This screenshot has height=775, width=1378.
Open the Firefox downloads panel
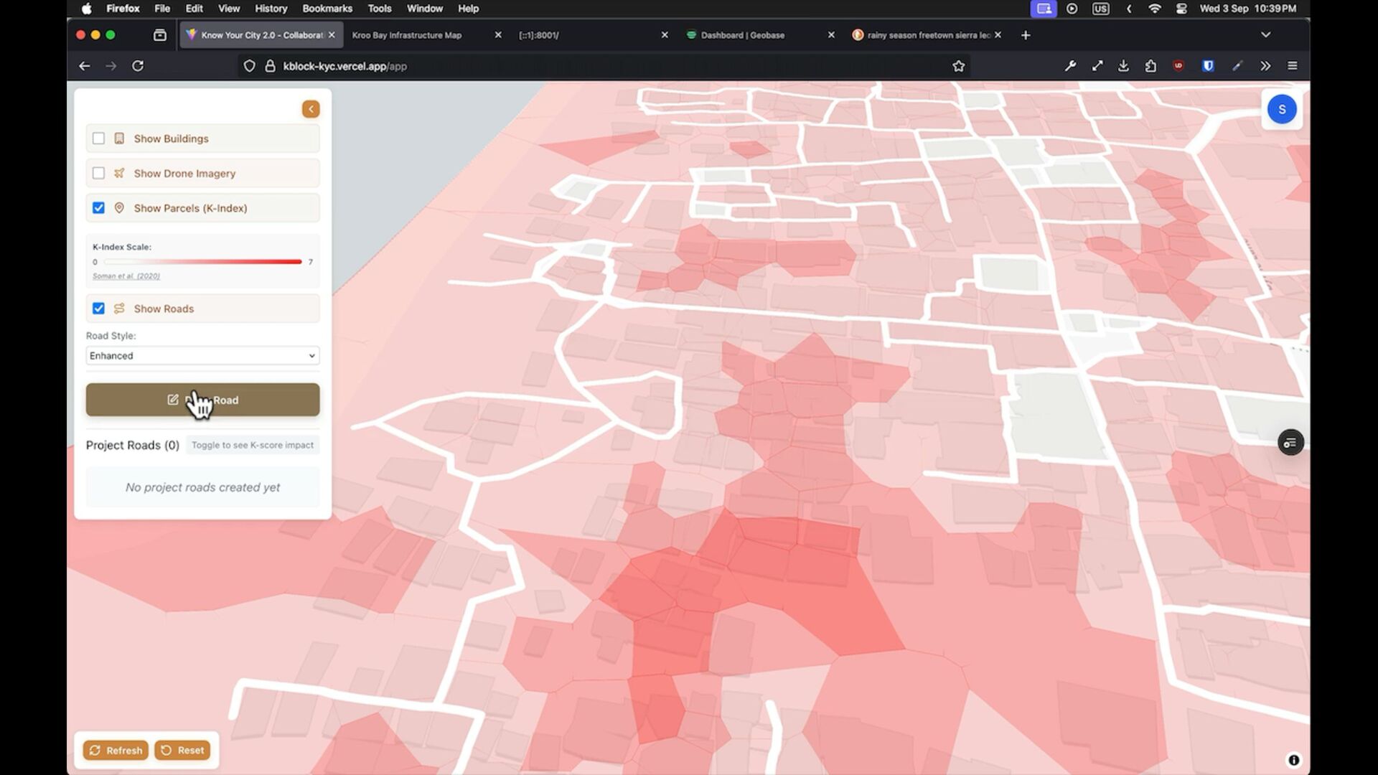pyautogui.click(x=1123, y=66)
